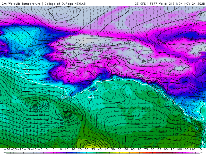Select the 60 value on the temperature scale
The image size is (206, 154).
click(126, 149)
